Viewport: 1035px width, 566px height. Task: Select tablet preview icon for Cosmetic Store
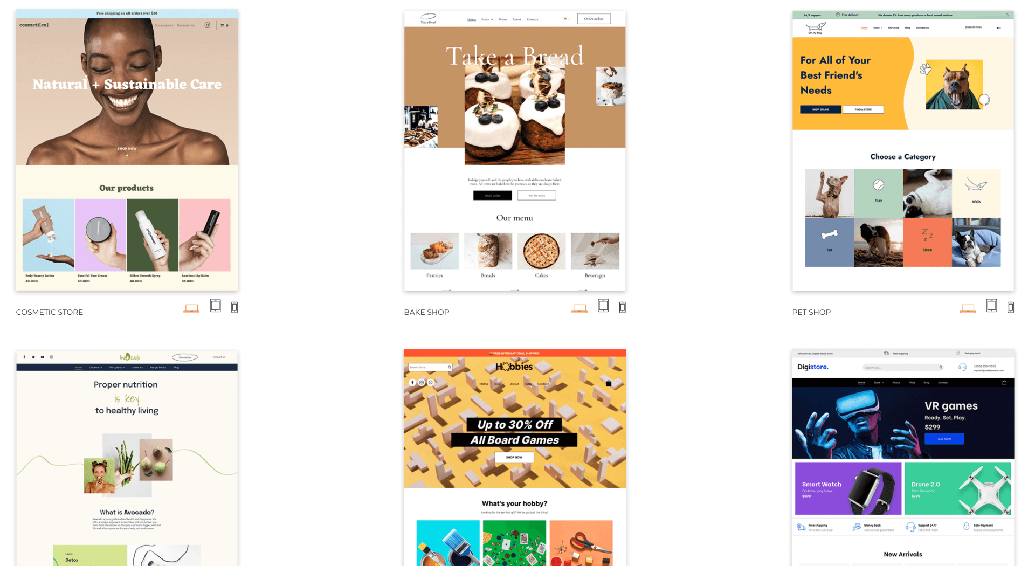[x=216, y=306]
